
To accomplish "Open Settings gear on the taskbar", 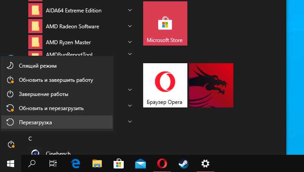I will point(205,164).
